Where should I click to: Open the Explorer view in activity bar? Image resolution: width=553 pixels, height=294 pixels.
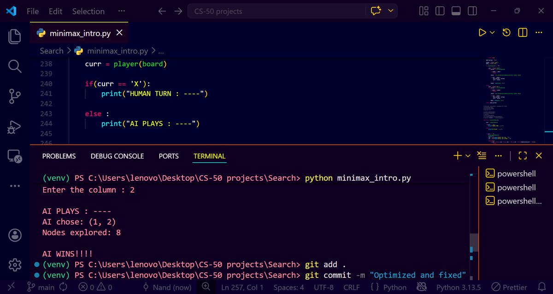15,36
